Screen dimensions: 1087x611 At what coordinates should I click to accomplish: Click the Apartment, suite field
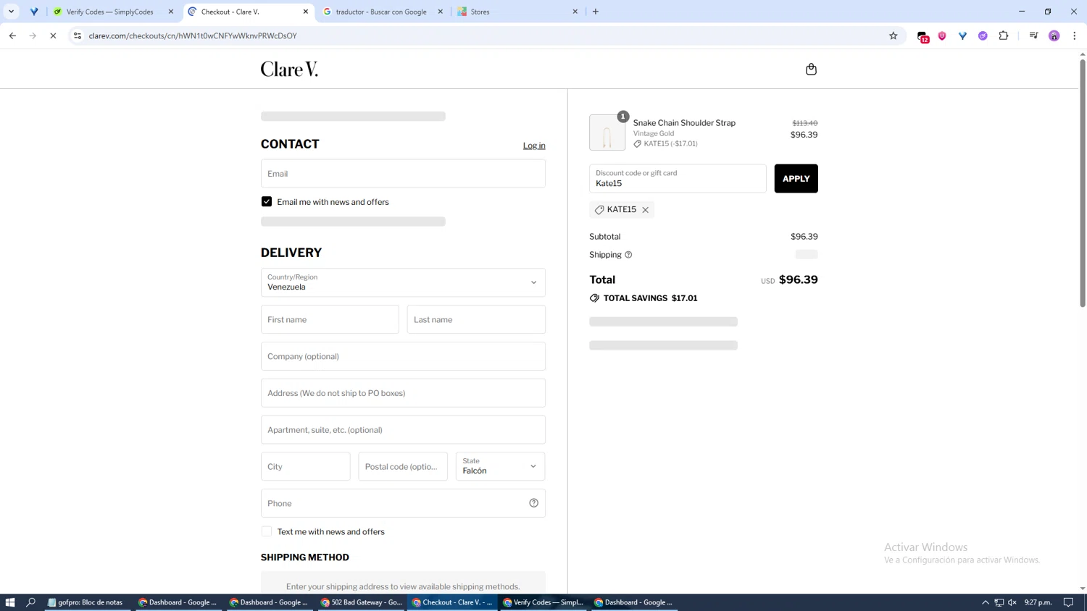pyautogui.click(x=403, y=430)
